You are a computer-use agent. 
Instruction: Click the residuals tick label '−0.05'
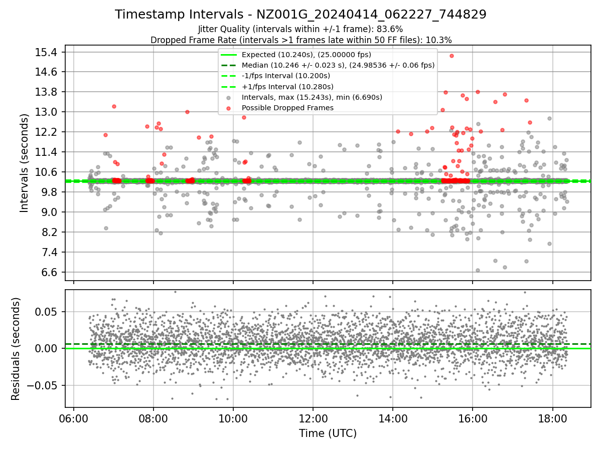click(x=42, y=386)
